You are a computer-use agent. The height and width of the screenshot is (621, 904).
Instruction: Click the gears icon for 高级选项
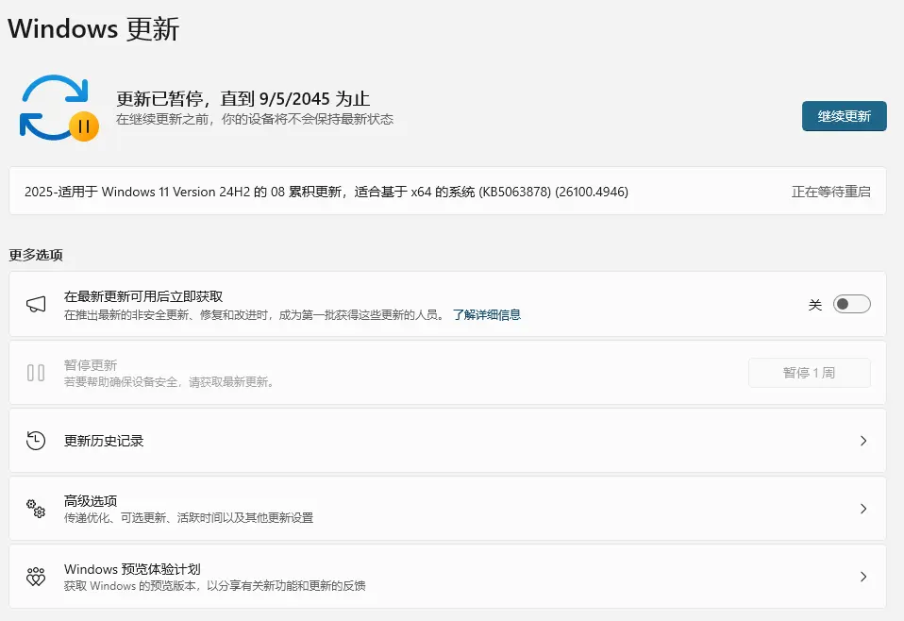36,509
